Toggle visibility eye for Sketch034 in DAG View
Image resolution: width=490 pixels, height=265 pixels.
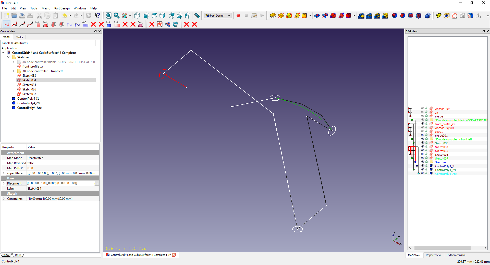[423, 147]
